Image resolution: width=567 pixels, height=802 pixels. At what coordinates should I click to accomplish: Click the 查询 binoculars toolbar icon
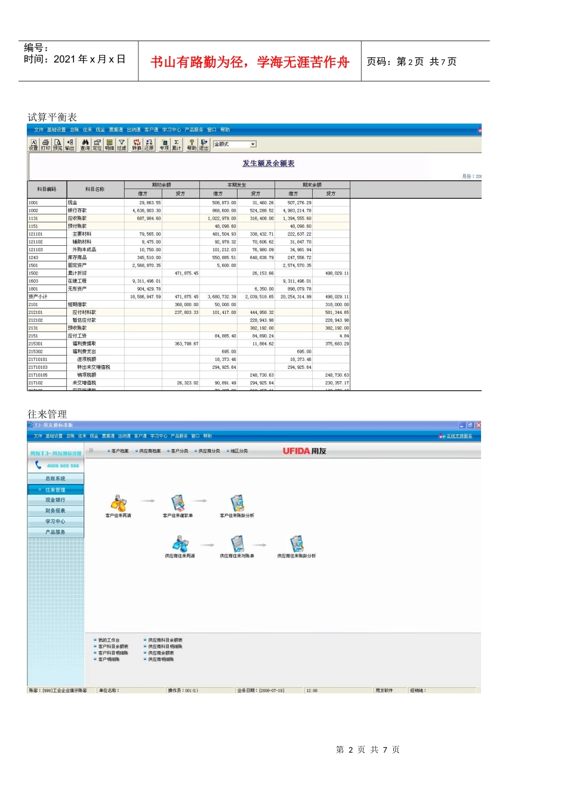(x=85, y=145)
